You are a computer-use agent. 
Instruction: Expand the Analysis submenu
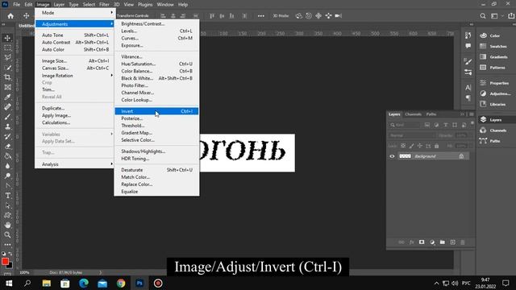tap(74, 164)
